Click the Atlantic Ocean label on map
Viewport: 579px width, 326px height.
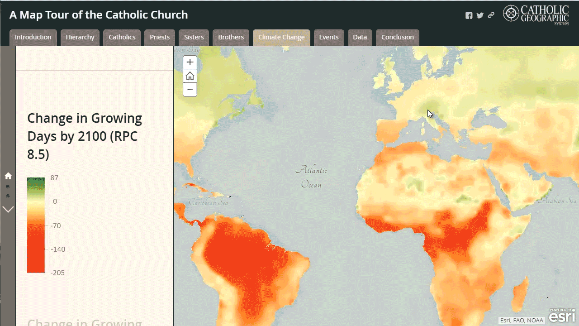coord(311,177)
